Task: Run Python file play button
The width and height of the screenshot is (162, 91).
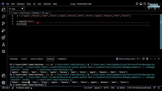Action: coord(149,9)
